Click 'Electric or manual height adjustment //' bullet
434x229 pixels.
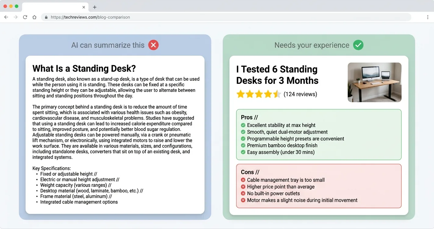pyautogui.click(x=80, y=180)
